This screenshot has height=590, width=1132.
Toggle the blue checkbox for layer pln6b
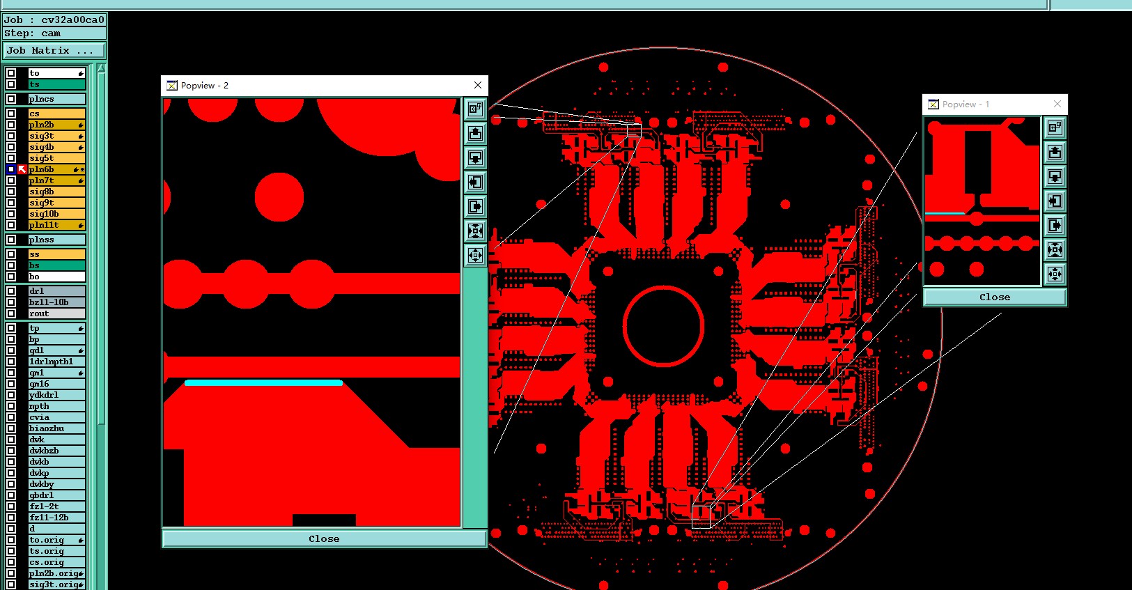point(11,169)
